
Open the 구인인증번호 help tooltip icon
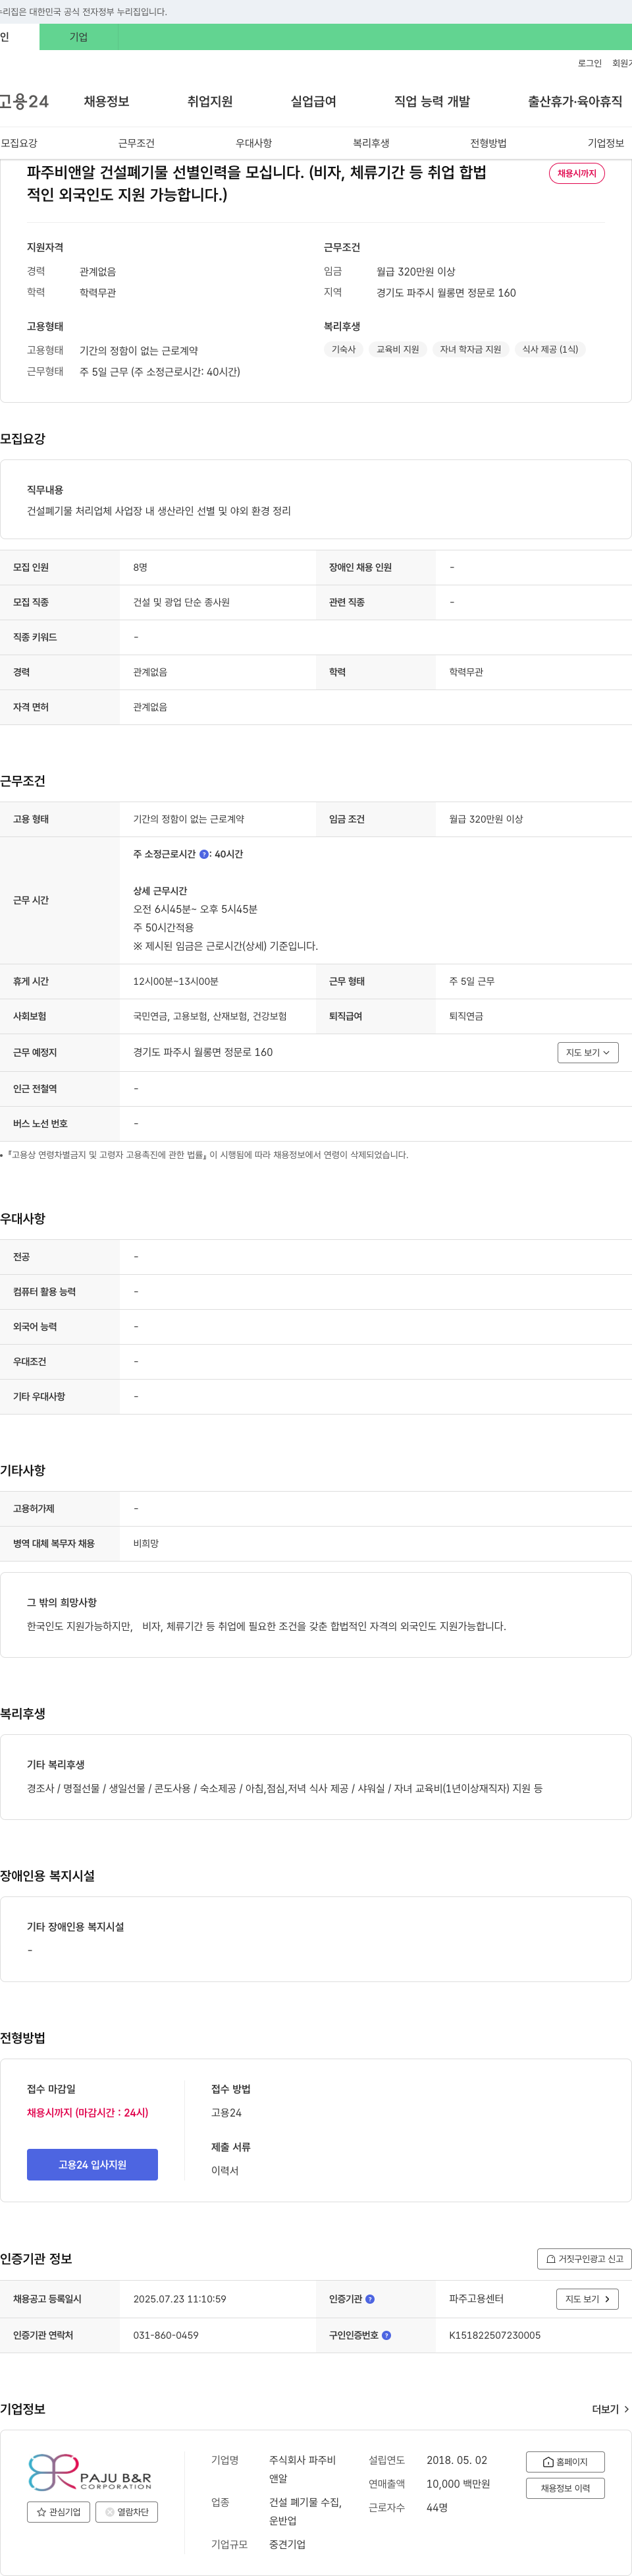(x=386, y=2335)
